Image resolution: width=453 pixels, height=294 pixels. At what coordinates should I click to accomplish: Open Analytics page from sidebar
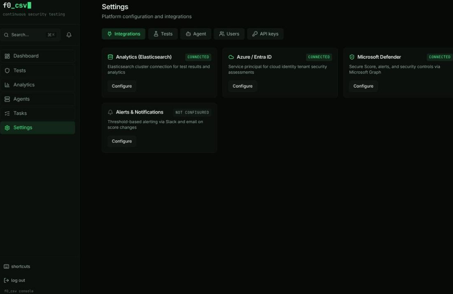(38, 85)
